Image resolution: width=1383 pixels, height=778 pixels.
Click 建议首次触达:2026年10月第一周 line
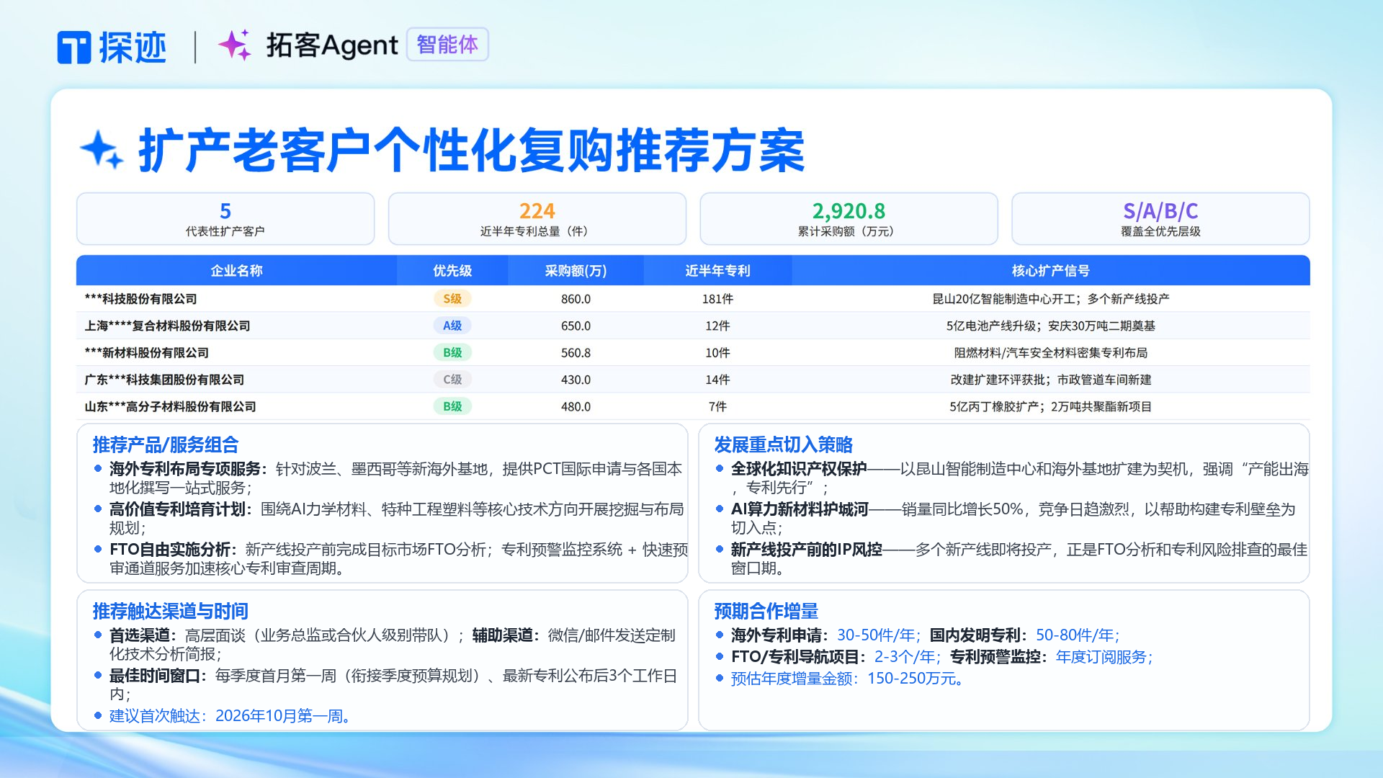[230, 716]
